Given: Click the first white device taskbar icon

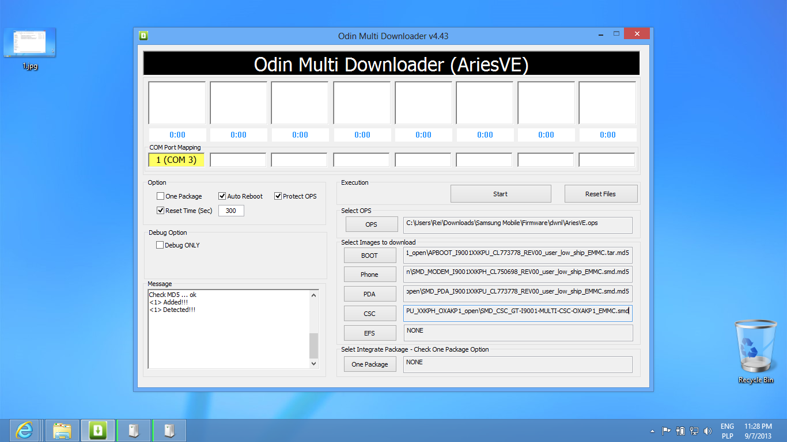Looking at the screenshot, I should point(134,430).
